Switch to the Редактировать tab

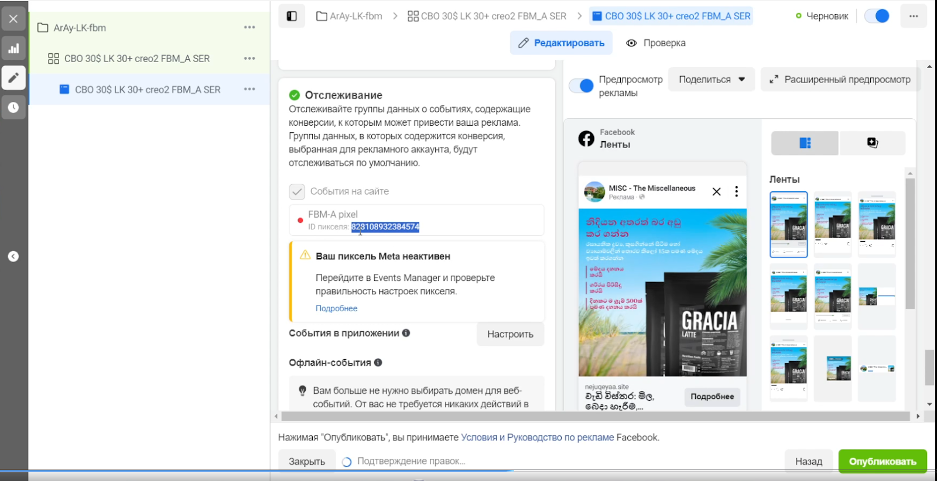coord(561,43)
